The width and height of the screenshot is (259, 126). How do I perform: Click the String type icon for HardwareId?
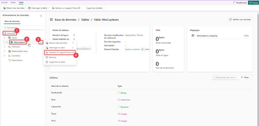point(118,93)
